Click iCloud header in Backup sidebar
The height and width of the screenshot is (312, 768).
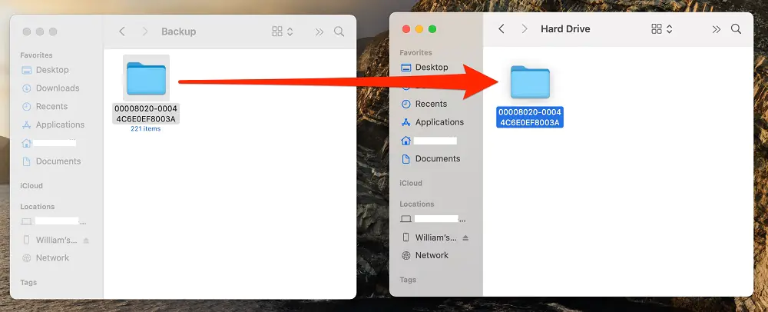(31, 186)
